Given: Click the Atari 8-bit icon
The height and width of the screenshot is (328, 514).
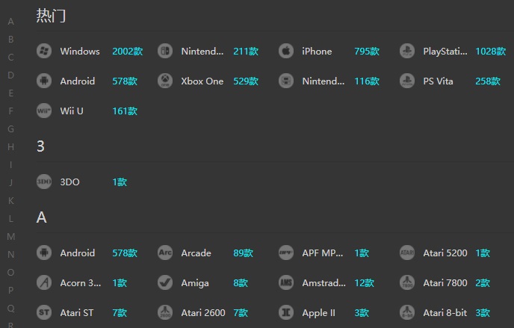Looking at the screenshot, I should [x=407, y=312].
